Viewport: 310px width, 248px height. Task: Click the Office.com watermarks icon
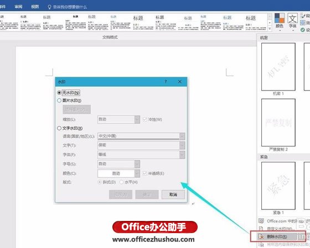[261, 221]
